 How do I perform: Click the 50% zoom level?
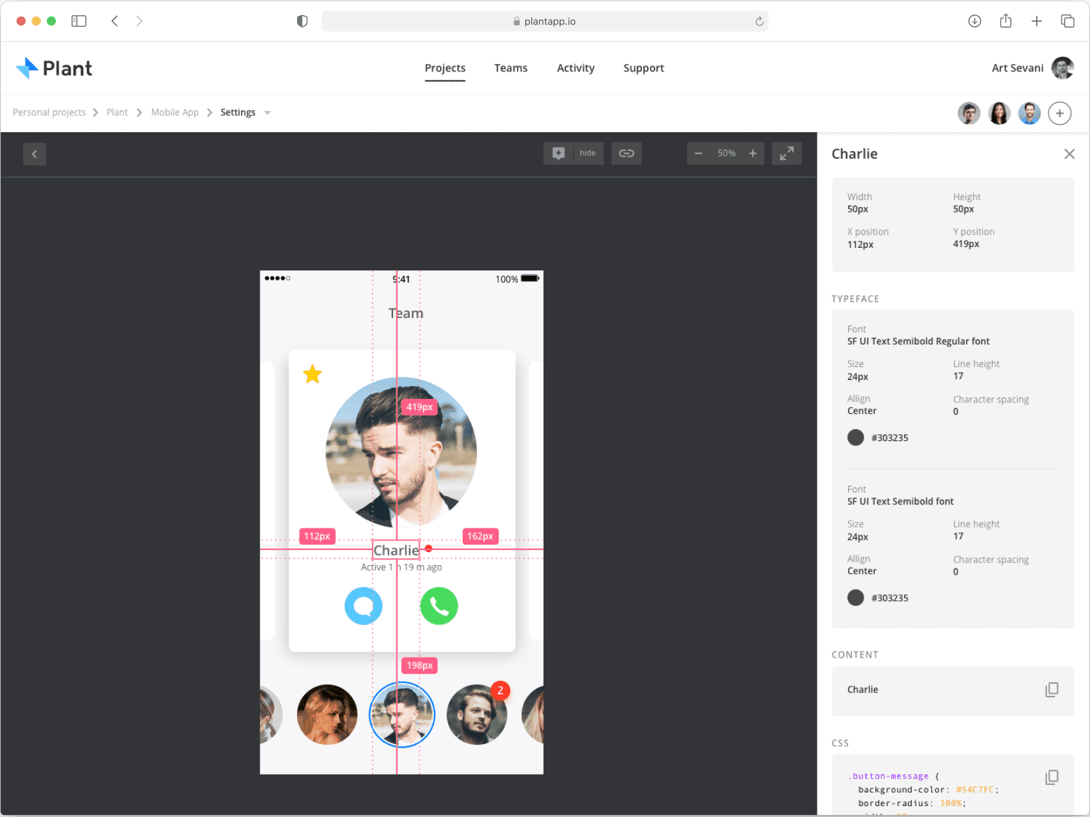point(726,153)
